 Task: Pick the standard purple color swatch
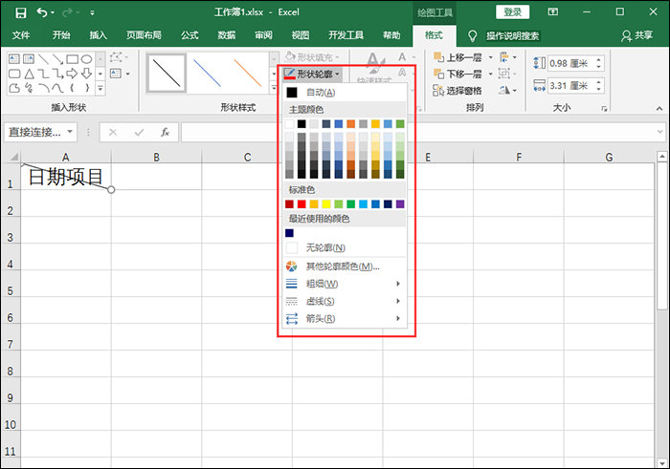[400, 204]
